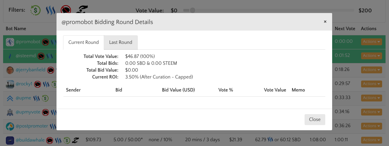This screenshot has height=146, width=389.
Task: Click the @promobot avatar icon
Action: point(10,42)
